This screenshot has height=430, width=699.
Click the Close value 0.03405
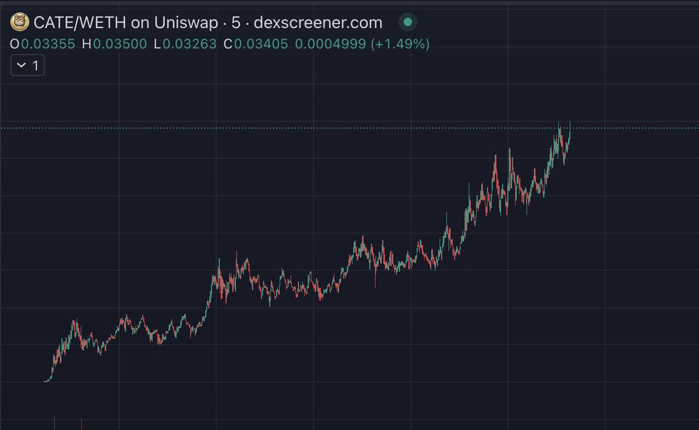[x=261, y=44]
